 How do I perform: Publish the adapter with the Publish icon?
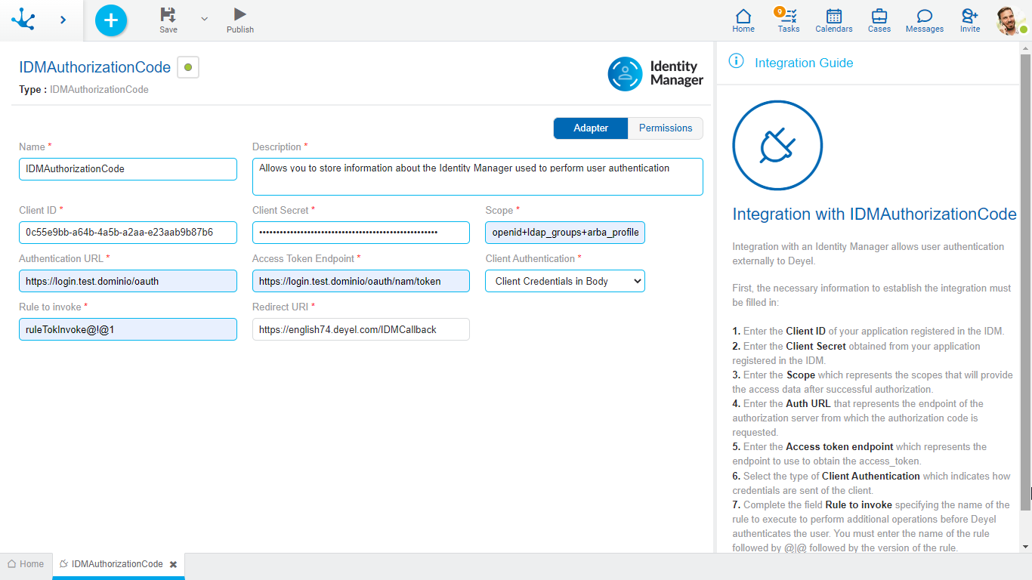(240, 20)
